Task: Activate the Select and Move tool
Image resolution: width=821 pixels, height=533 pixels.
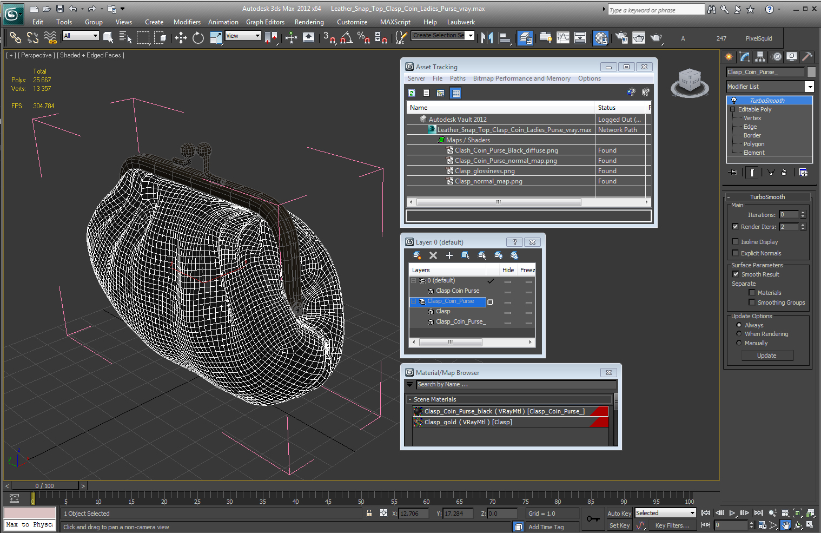Action: pyautogui.click(x=181, y=37)
